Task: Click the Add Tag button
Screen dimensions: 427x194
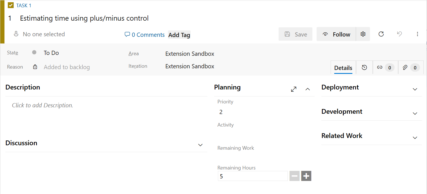Action: 179,35
